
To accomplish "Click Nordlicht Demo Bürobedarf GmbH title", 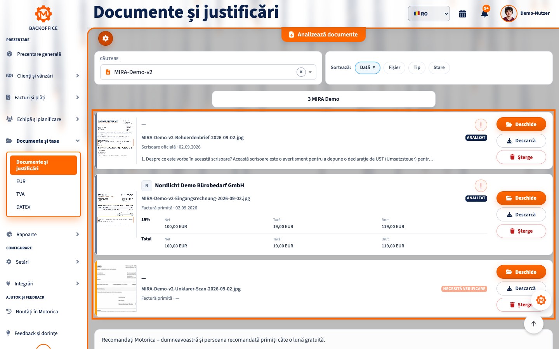I will [x=200, y=185].
